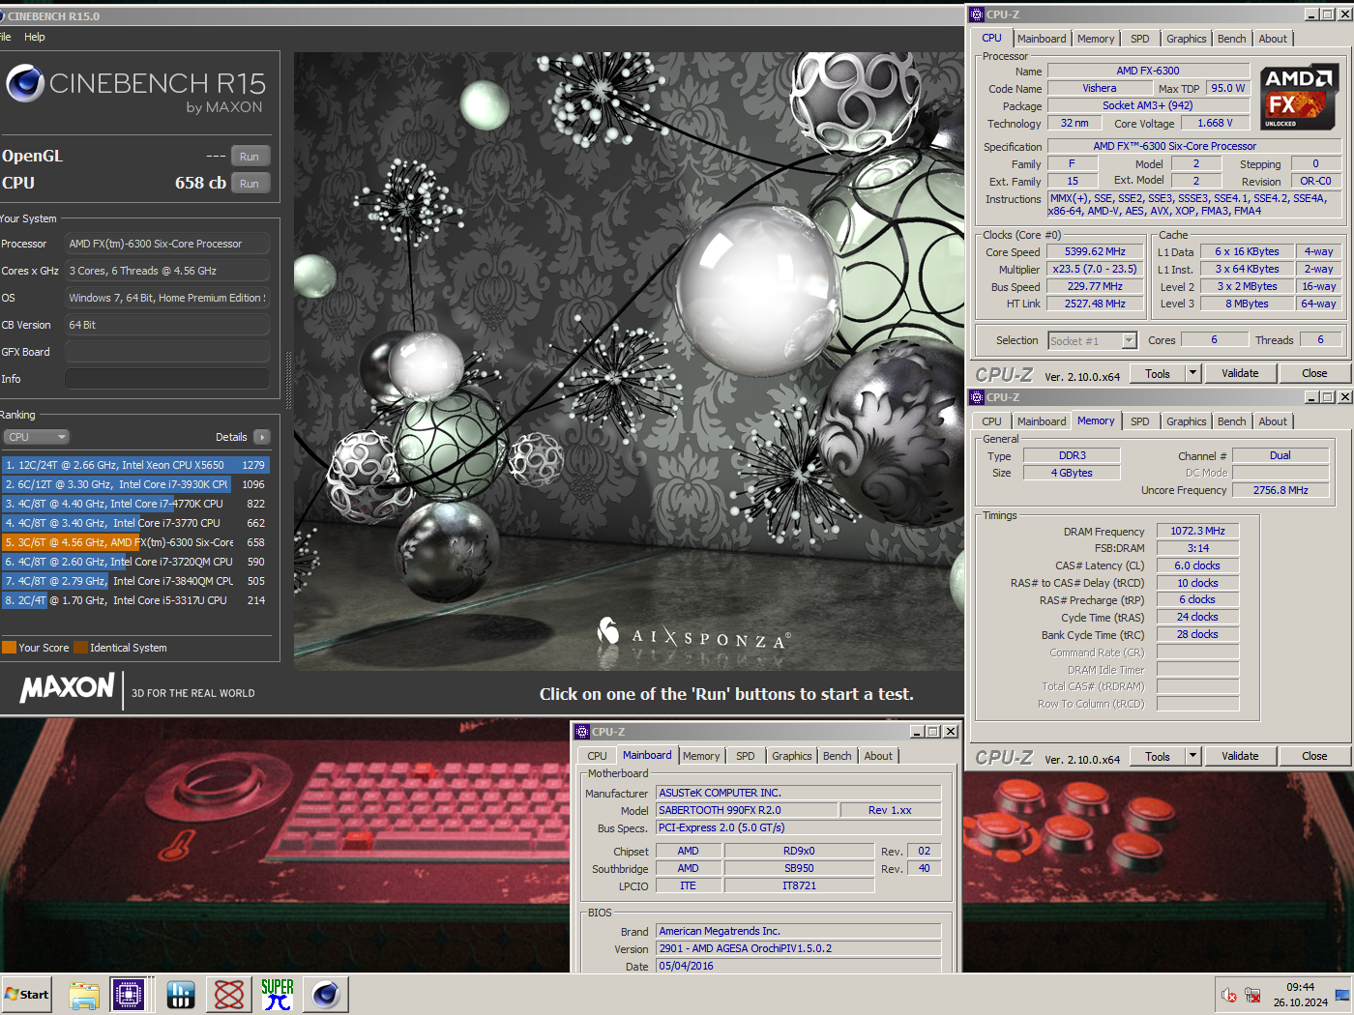Select ranking row Intel Core i5-3317U
Screen dimensions: 1354x1015
tap(135, 600)
